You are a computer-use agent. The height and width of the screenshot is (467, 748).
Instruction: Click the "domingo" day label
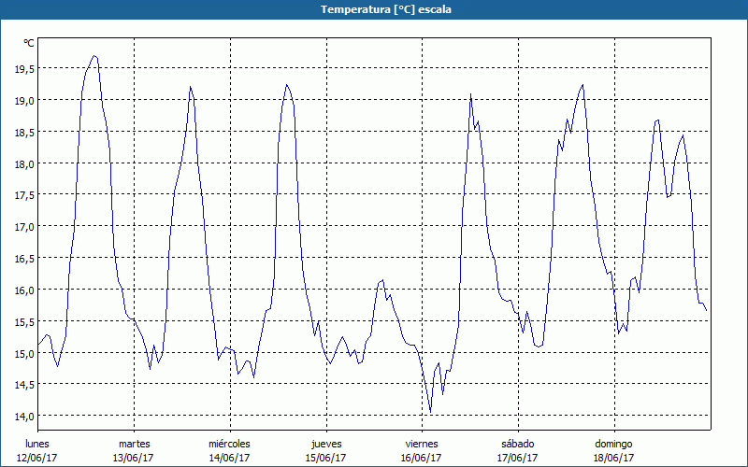[x=613, y=444]
